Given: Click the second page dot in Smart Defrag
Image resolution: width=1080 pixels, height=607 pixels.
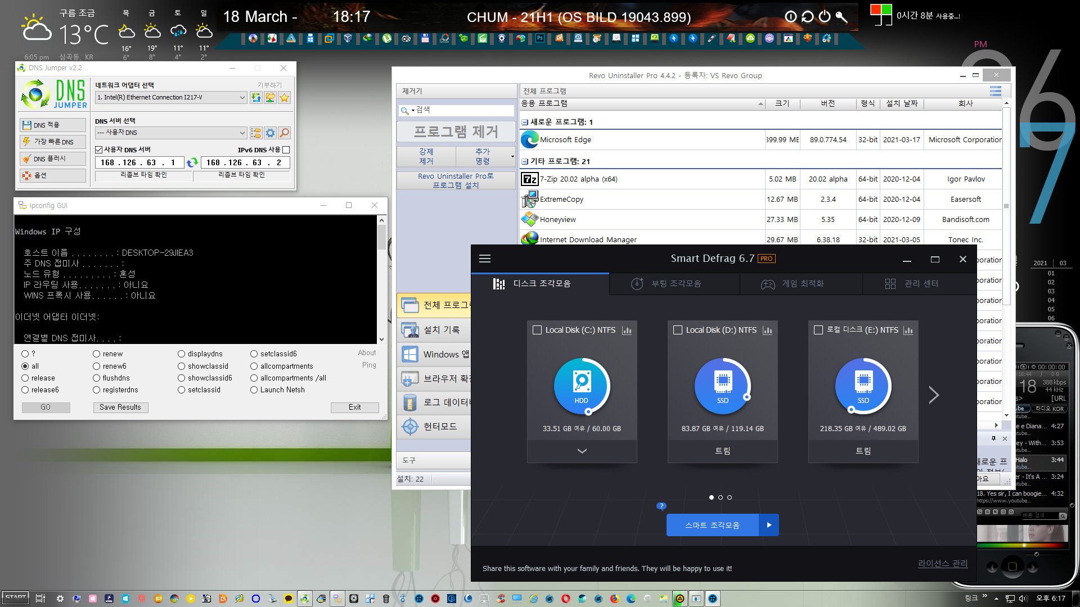Looking at the screenshot, I should tap(721, 497).
